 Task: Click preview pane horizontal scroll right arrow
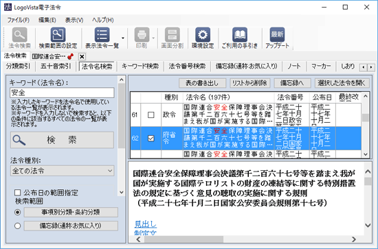tap(354, 239)
